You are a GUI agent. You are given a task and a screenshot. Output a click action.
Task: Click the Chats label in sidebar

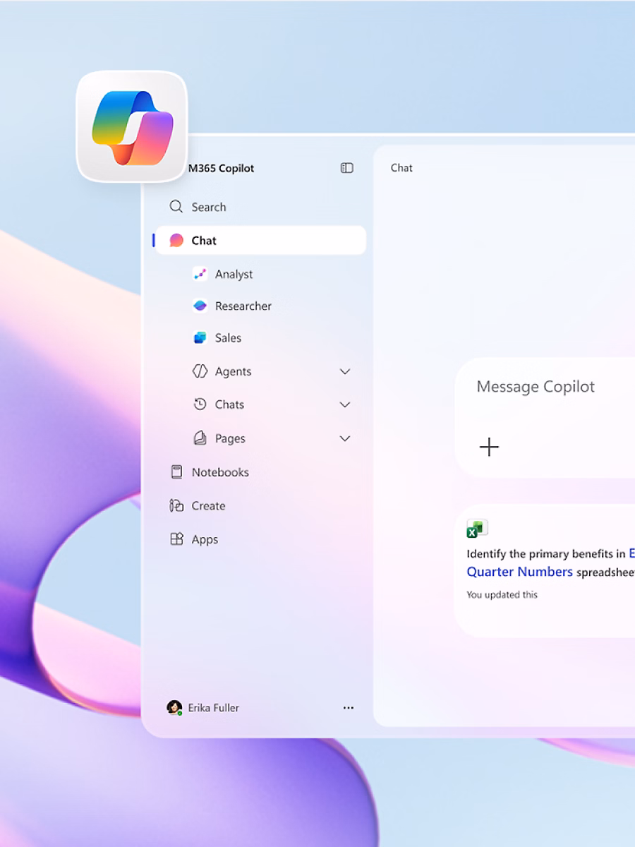click(229, 404)
